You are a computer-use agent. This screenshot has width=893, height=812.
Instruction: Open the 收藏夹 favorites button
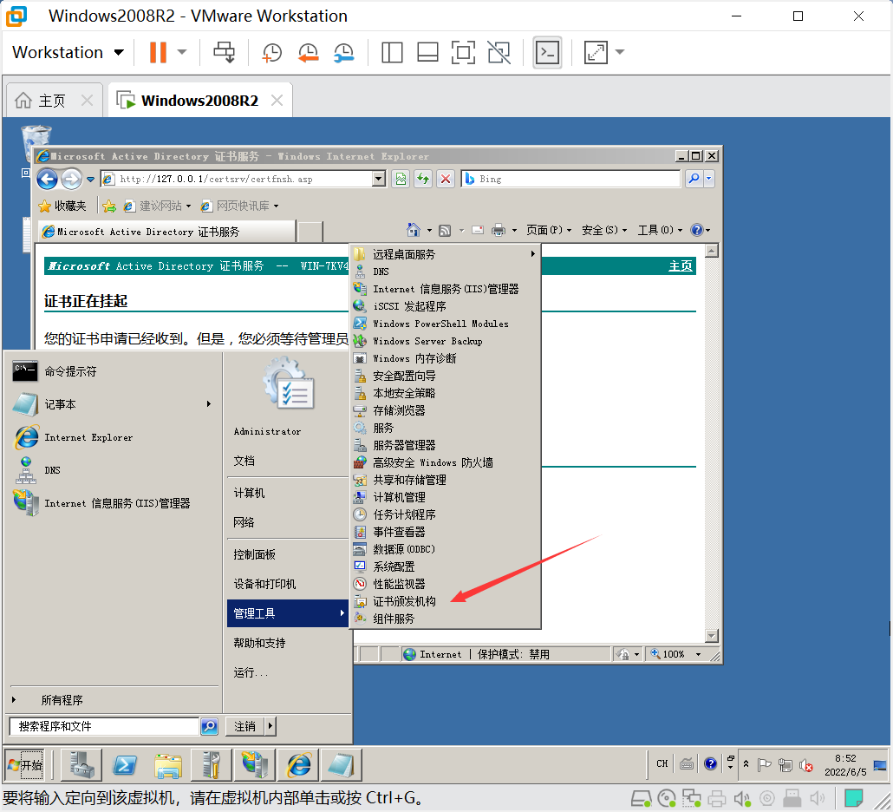62,206
